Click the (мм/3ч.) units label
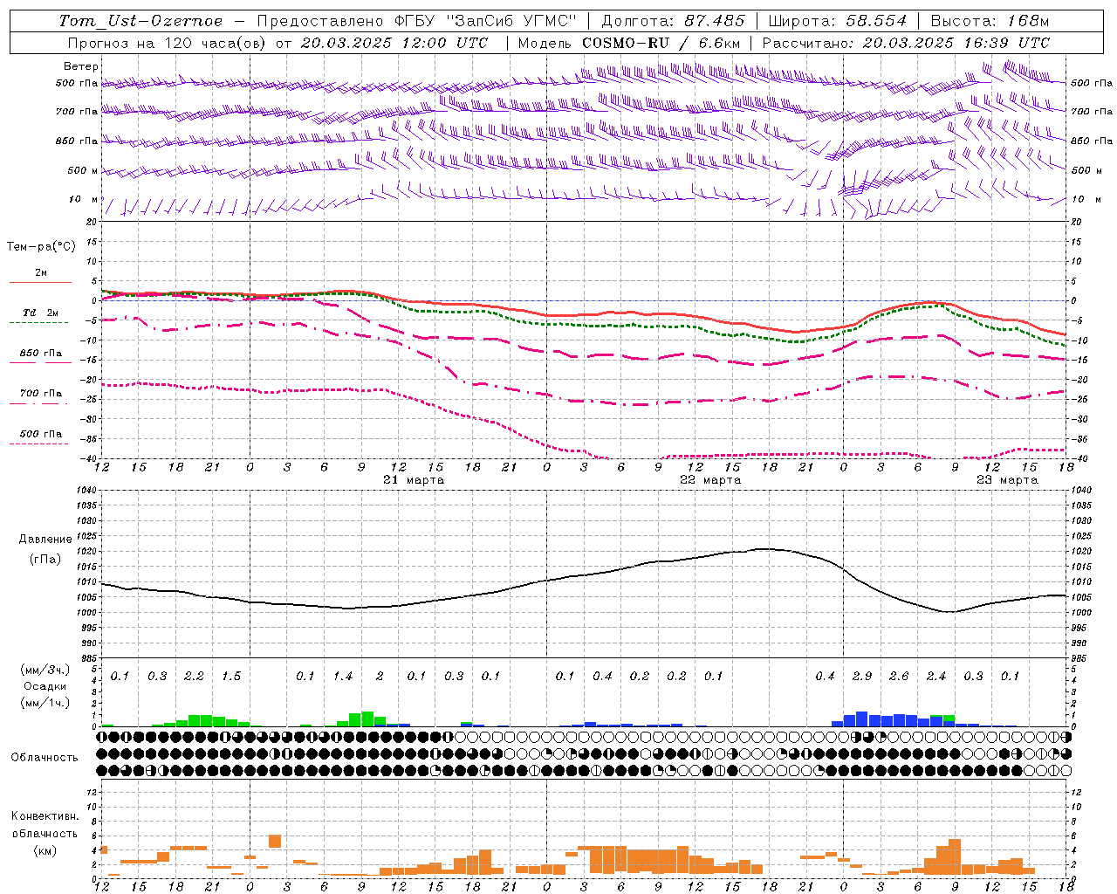Image resolution: width=1117 pixels, height=894 pixels. 45,670
